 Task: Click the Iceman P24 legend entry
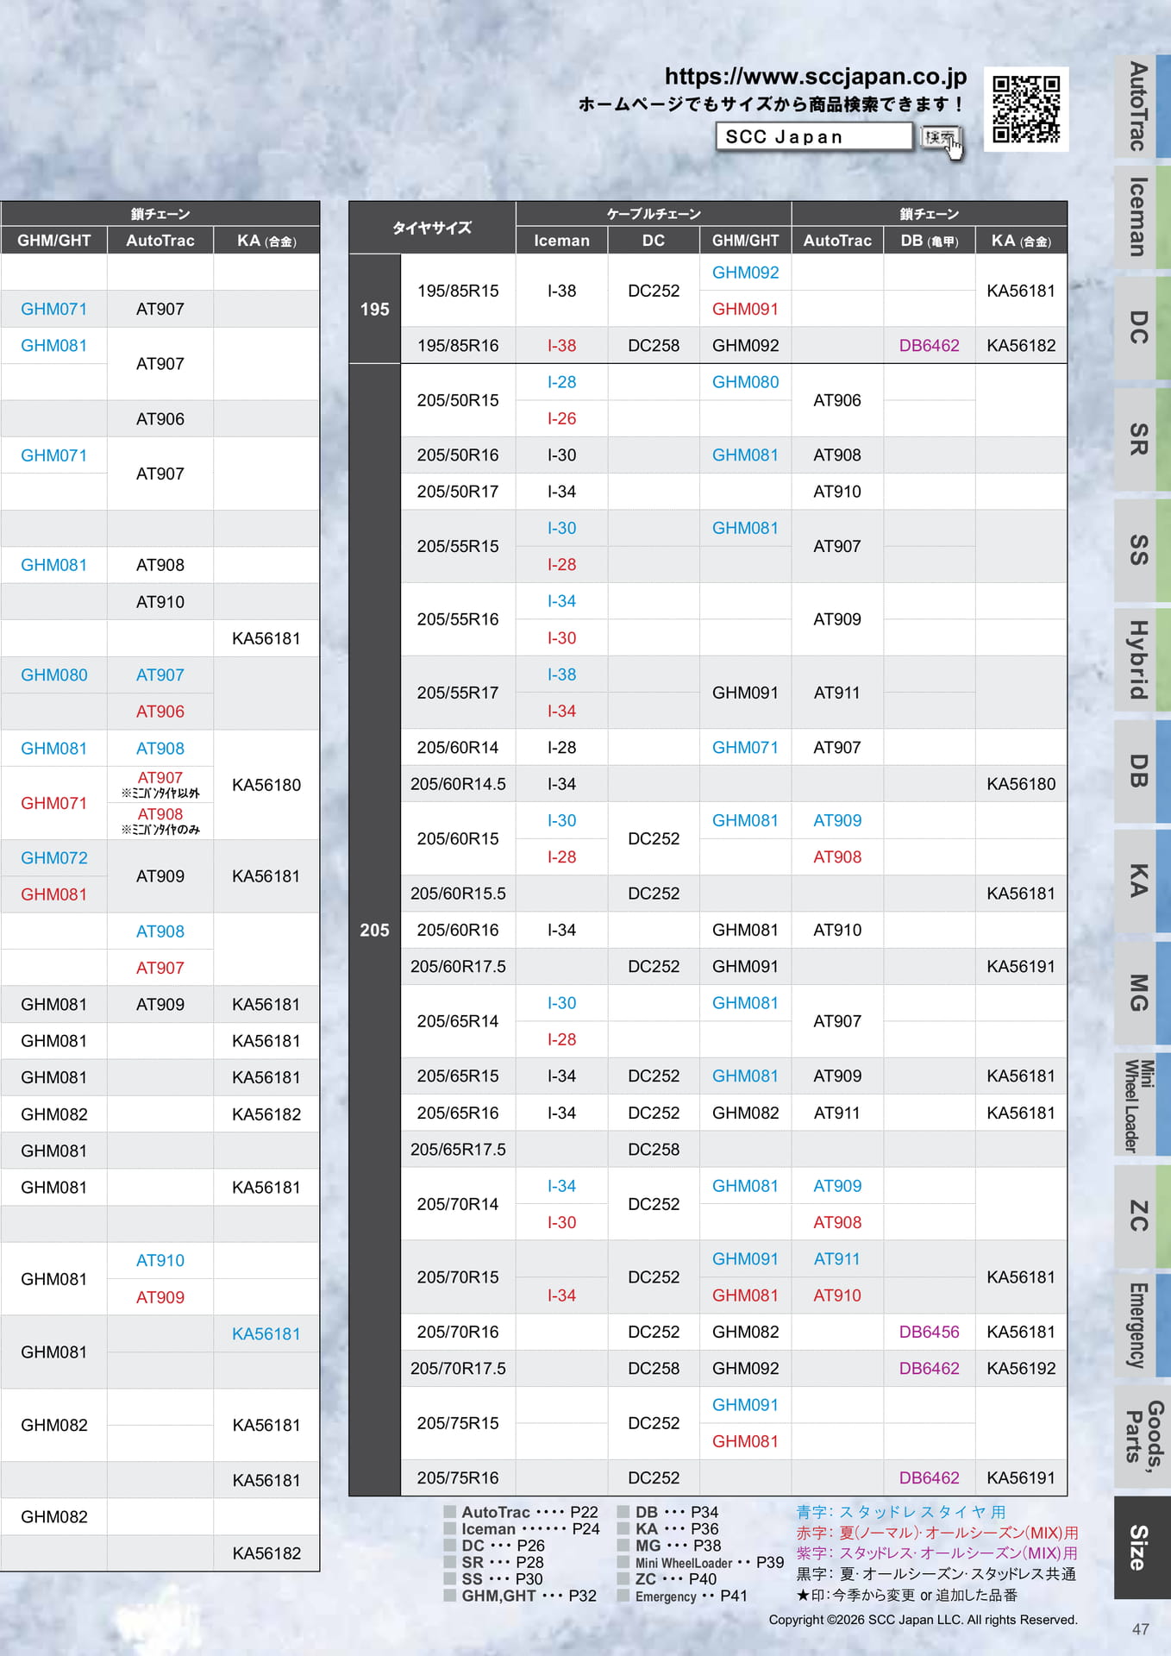(522, 1528)
